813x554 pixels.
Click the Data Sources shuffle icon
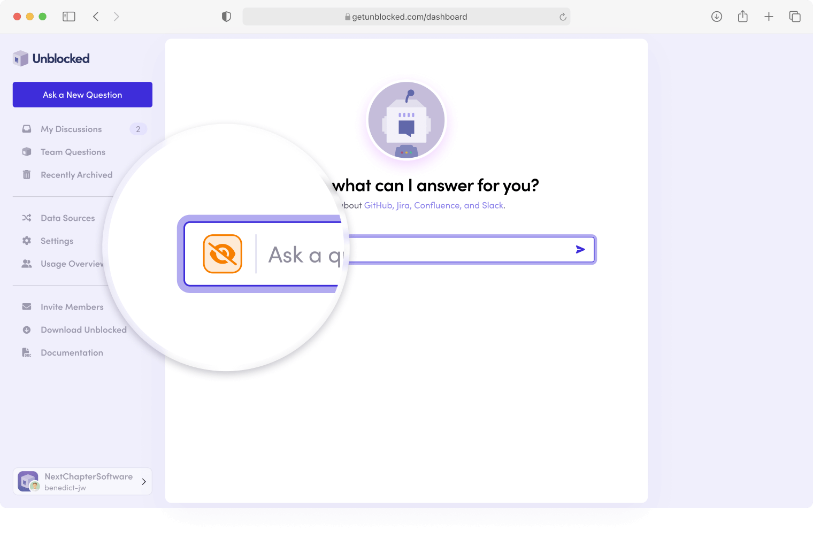click(x=27, y=218)
